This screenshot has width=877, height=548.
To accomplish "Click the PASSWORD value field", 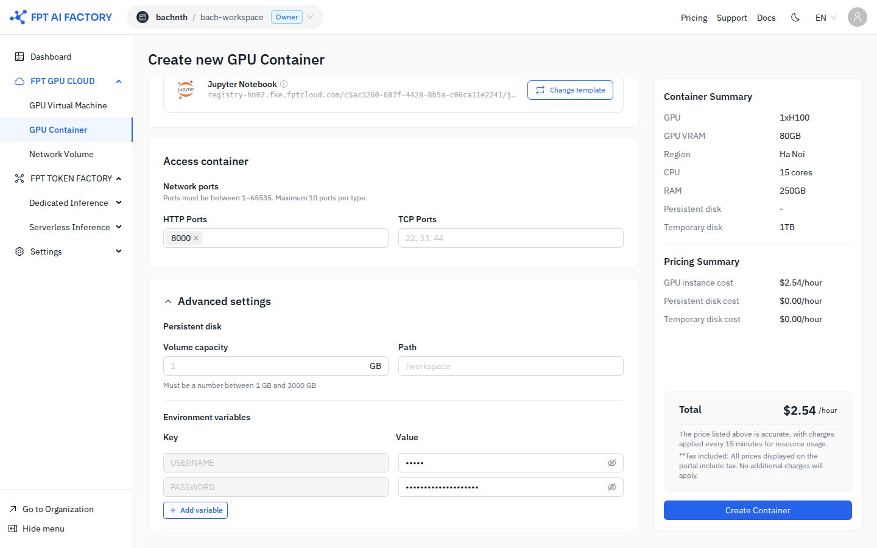I will pyautogui.click(x=511, y=487).
